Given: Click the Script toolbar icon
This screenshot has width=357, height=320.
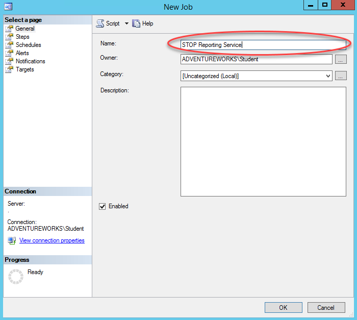Looking at the screenshot, I should 100,23.
